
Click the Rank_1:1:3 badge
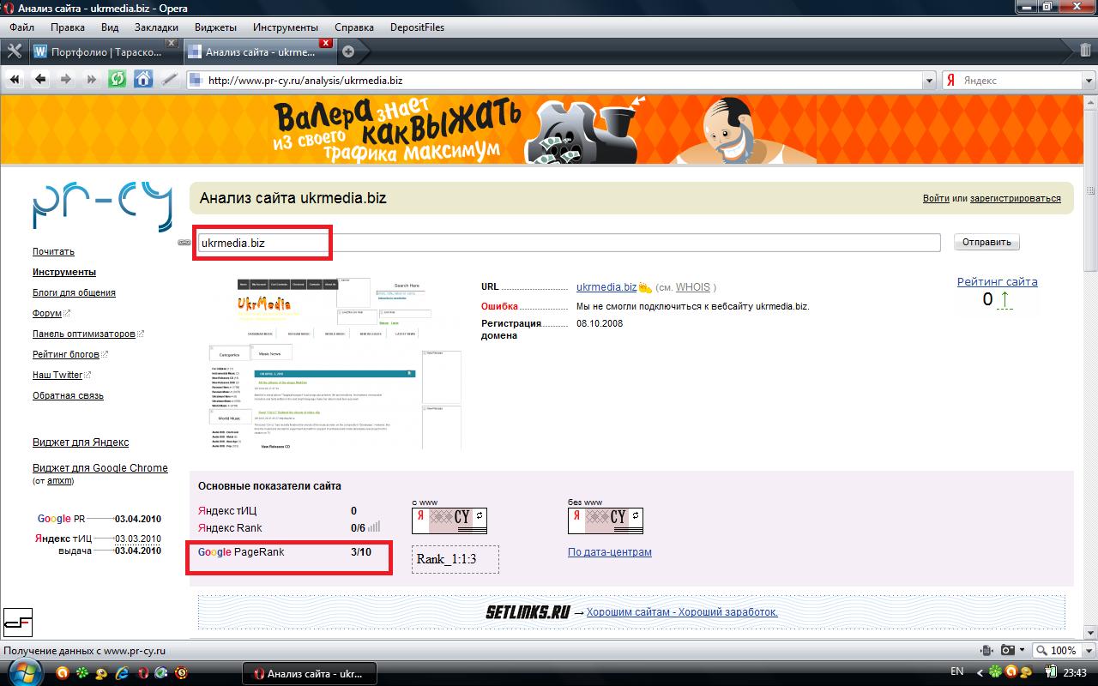pos(455,559)
